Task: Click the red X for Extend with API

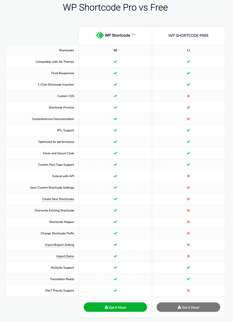Action: pyautogui.click(x=188, y=176)
